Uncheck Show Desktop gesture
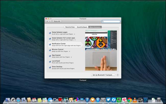 click(50, 67)
